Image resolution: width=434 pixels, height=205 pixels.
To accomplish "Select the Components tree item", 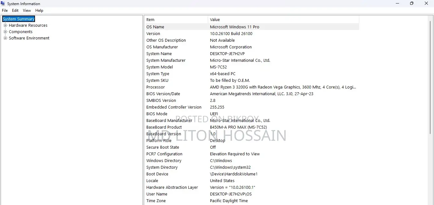I will (21, 32).
